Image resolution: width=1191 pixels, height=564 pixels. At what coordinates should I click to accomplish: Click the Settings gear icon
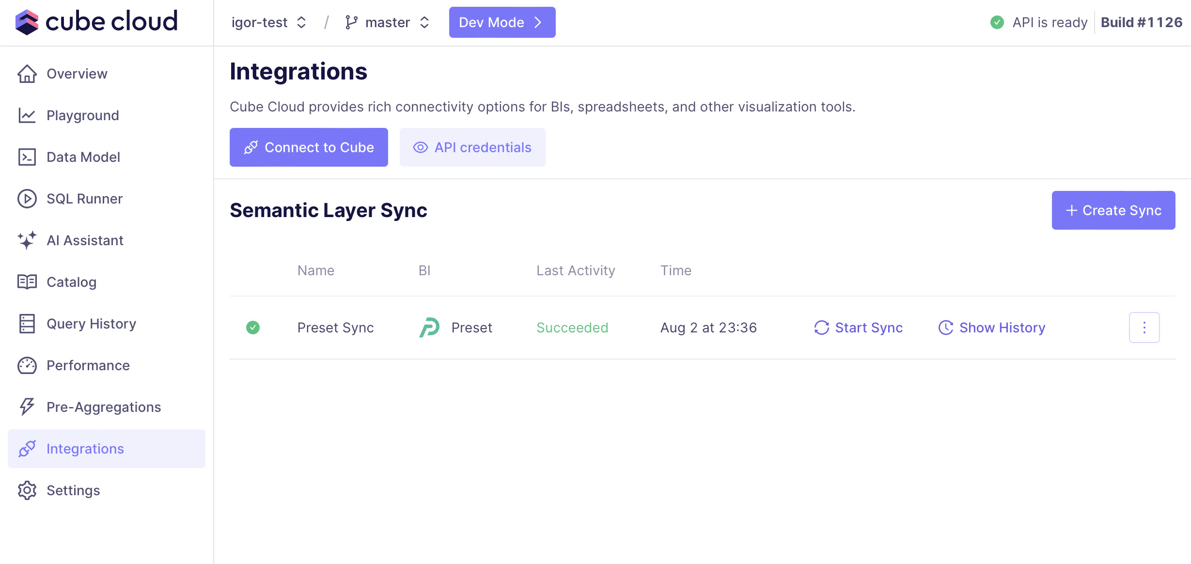coord(27,490)
